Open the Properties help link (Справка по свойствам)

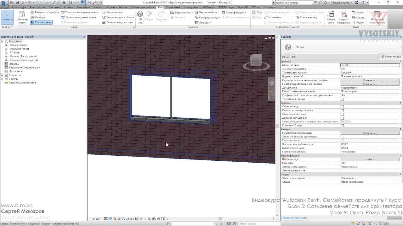pos(294,218)
